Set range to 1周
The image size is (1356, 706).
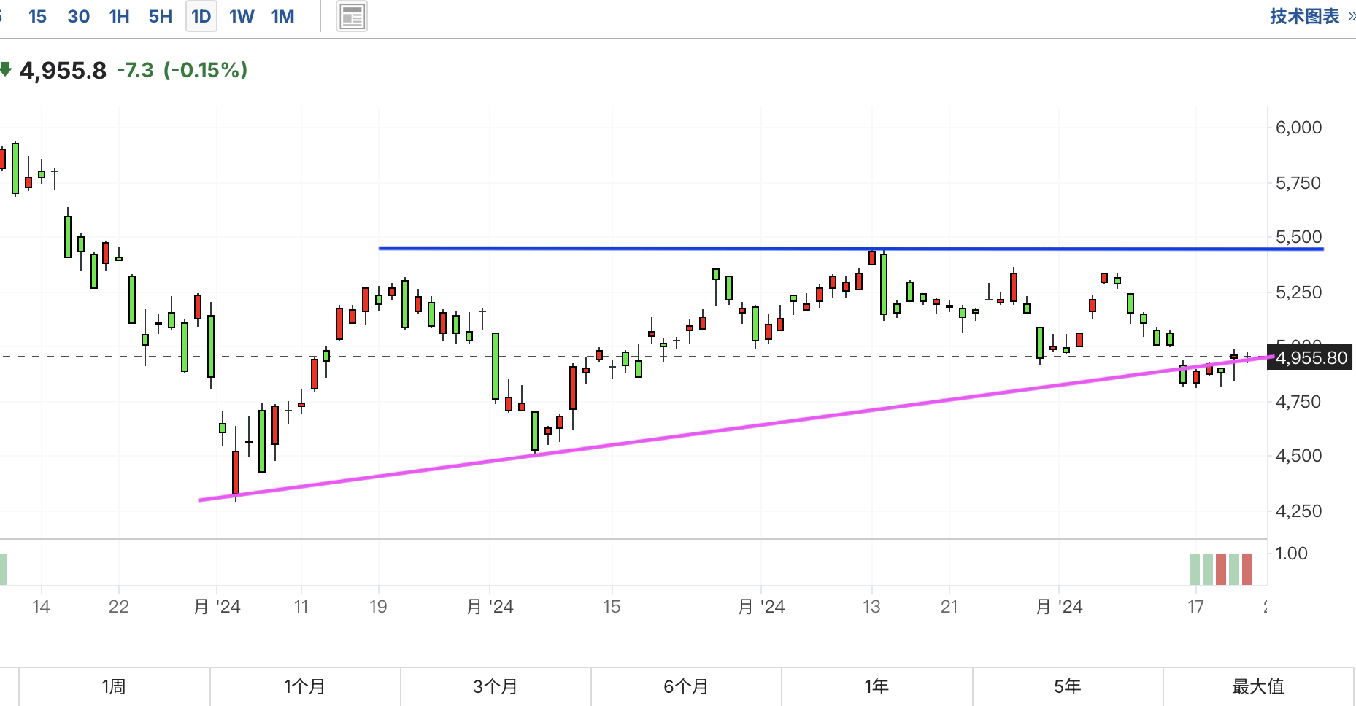(x=114, y=686)
